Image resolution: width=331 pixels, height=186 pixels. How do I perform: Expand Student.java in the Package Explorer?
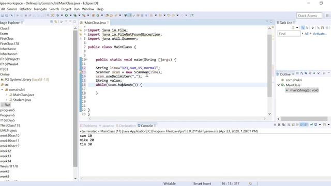pyautogui.click(x=7, y=100)
